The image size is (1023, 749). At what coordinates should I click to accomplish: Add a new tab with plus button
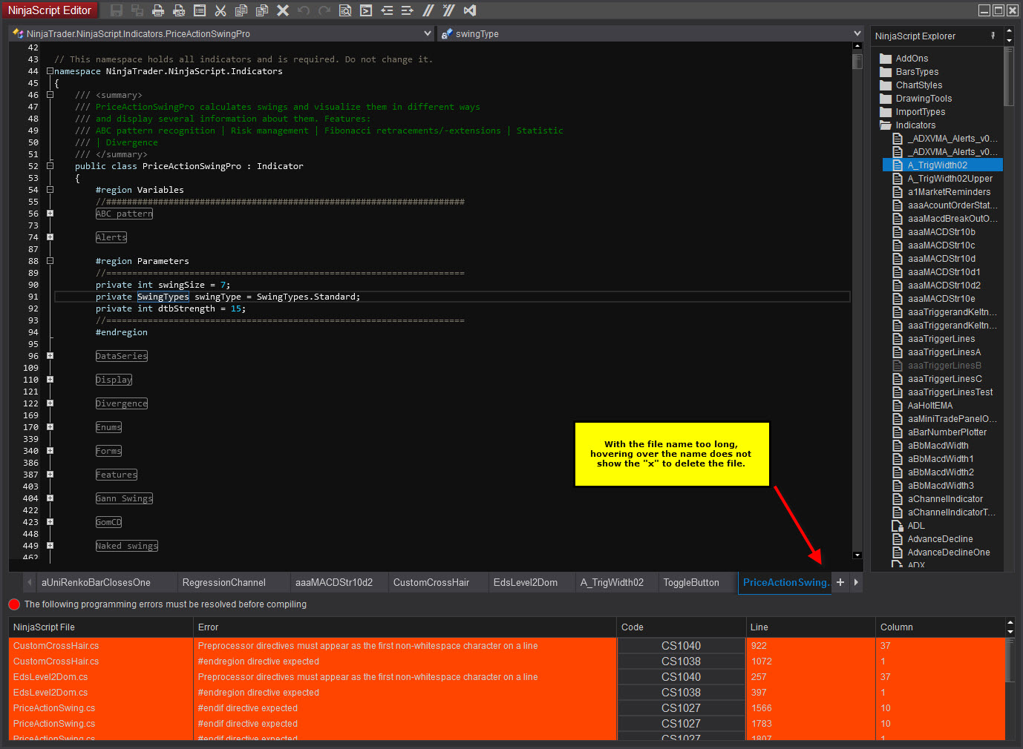[840, 583]
